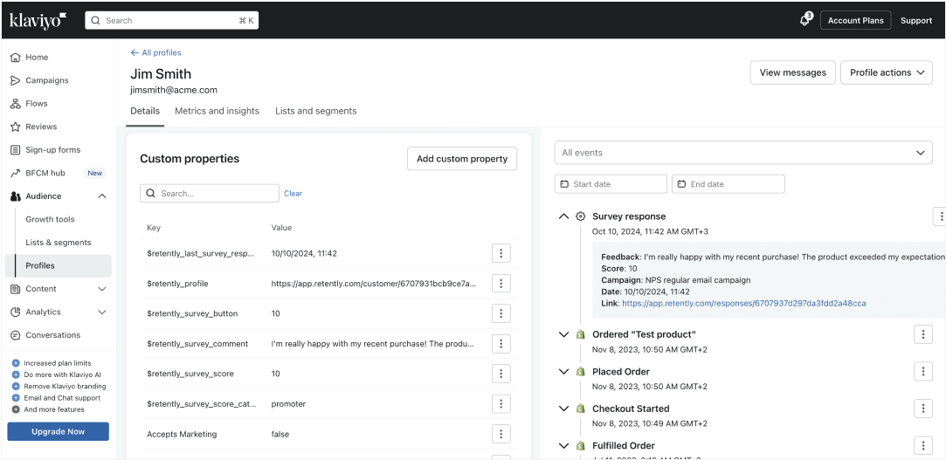Go back via All profiles link
This screenshot has width=946, height=460.
point(155,52)
